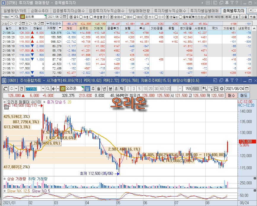This screenshot has height=206, width=257.
Task: Switch to 업종별투자자순매수 tab
Action: click(68, 11)
